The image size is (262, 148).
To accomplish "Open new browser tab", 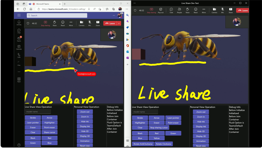I will tap(65, 4).
